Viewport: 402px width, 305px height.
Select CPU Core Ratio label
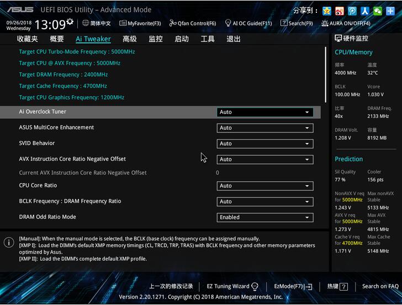coord(38,185)
